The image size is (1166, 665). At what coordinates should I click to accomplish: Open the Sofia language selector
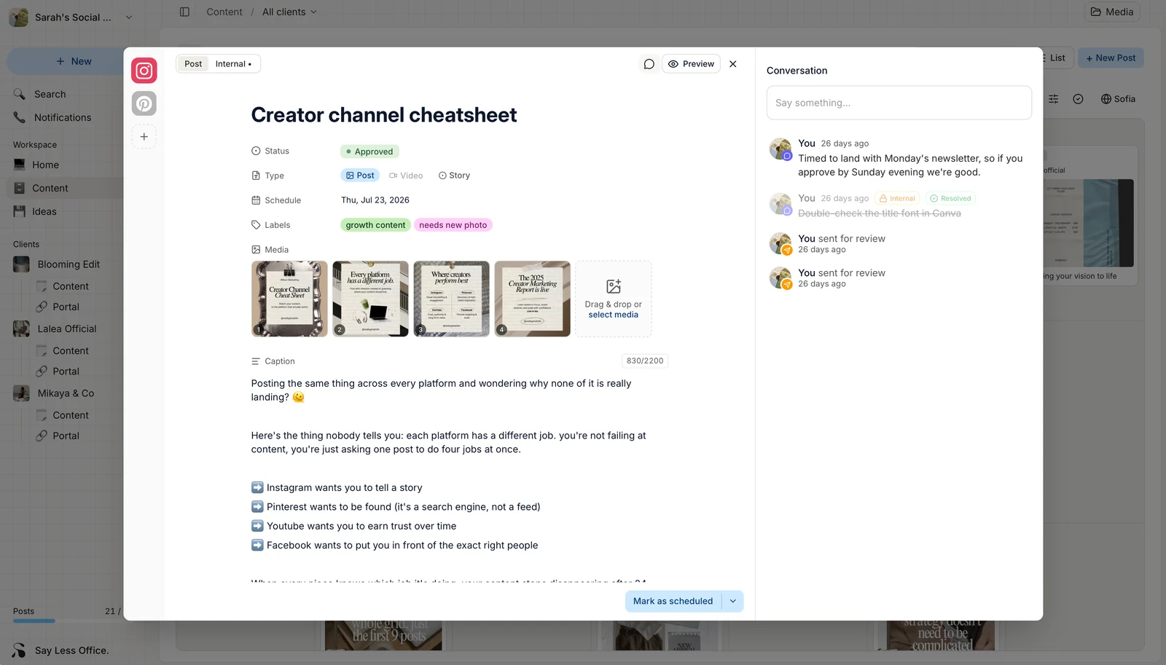1118,99
